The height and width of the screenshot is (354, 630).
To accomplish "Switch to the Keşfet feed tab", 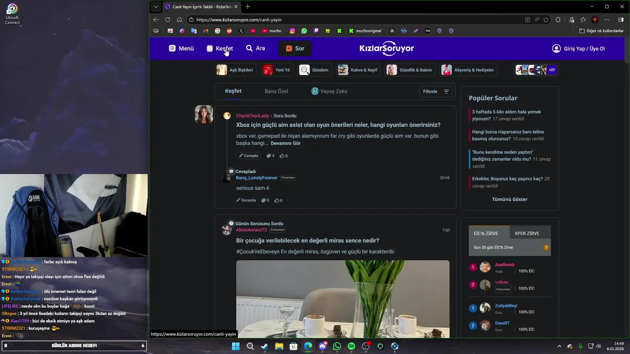I will click(x=233, y=91).
